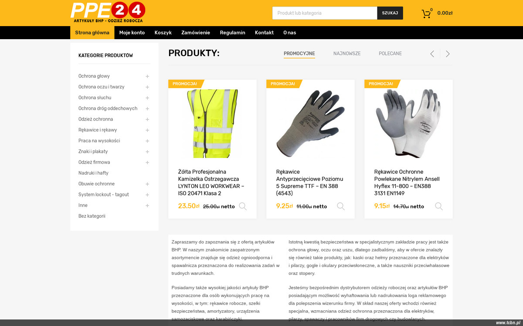Focus the product search input field
The height and width of the screenshot is (326, 523).
coord(325,13)
